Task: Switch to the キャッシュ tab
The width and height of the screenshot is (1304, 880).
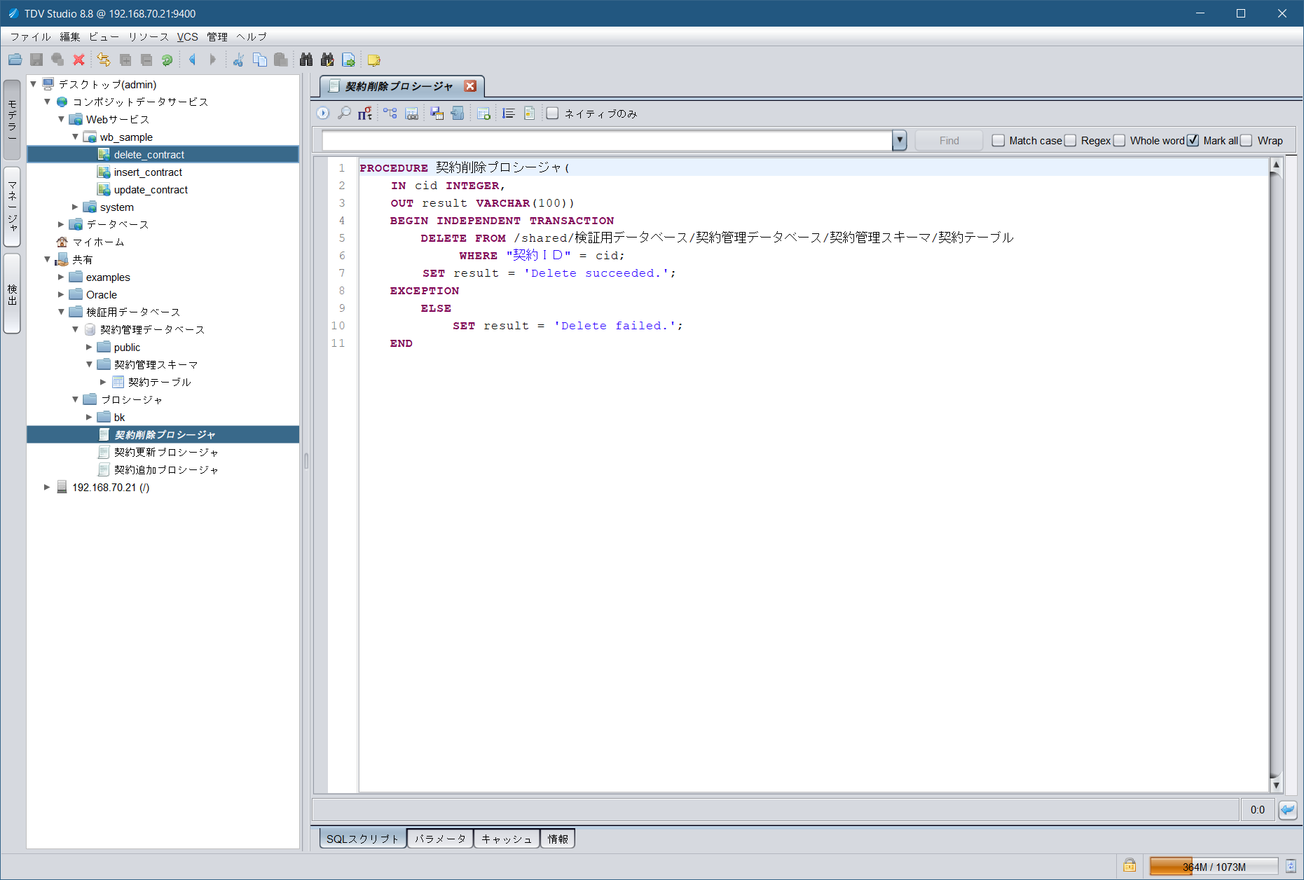Action: pyautogui.click(x=507, y=839)
